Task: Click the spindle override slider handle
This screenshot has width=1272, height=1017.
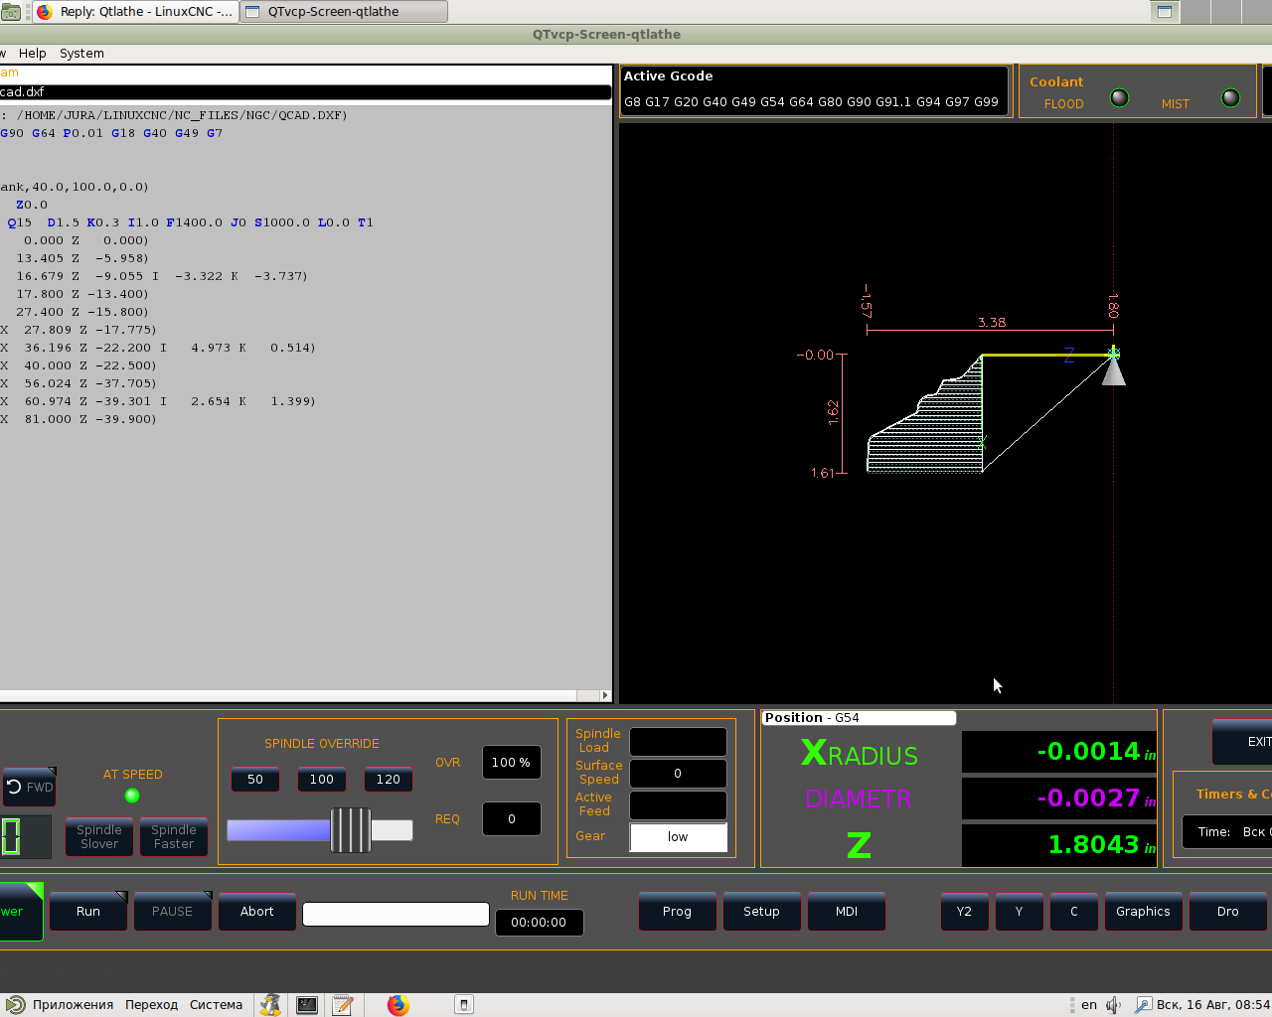Action: pyautogui.click(x=350, y=830)
